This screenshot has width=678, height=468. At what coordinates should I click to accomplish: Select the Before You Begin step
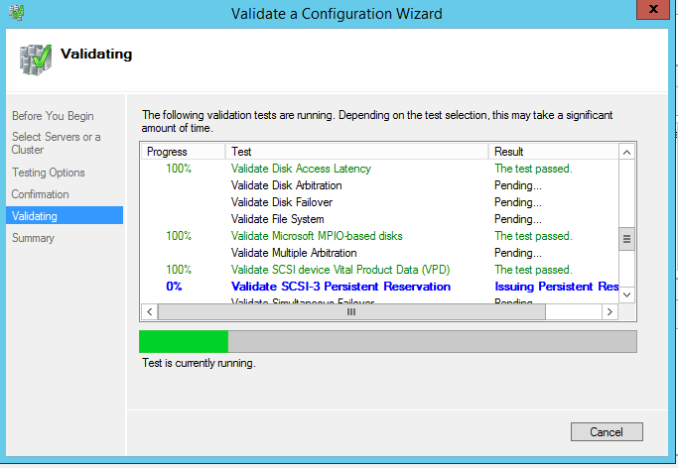53,115
